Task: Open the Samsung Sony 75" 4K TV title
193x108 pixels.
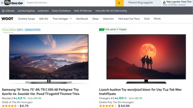Action: [x=41, y=92]
